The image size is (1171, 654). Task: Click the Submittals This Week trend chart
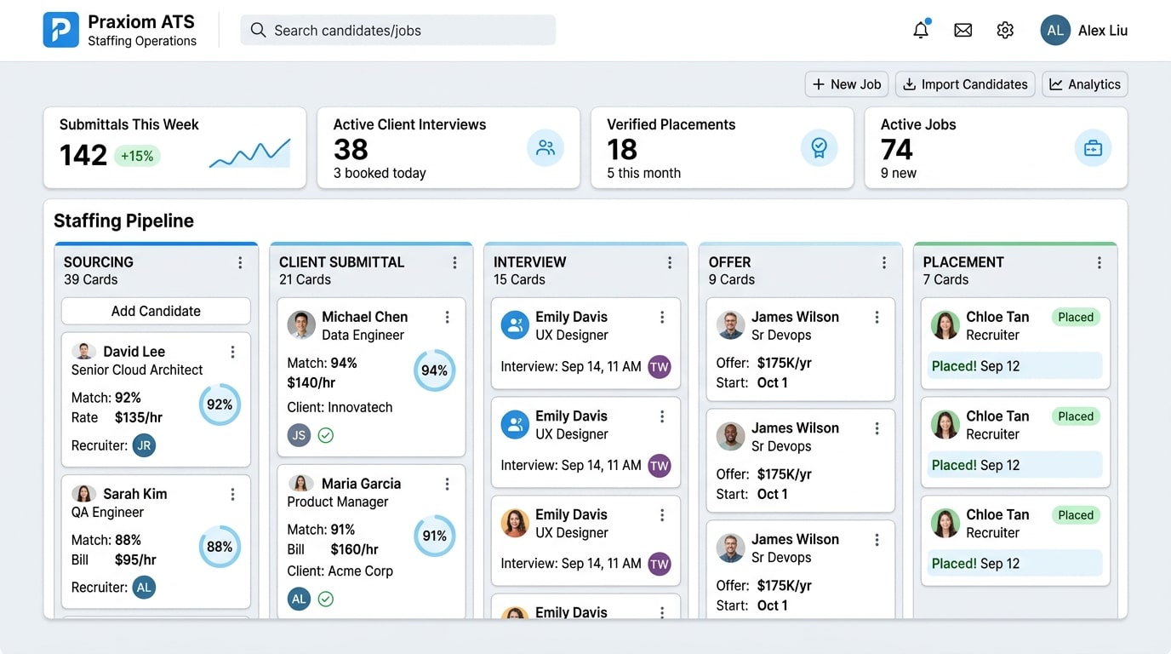250,152
